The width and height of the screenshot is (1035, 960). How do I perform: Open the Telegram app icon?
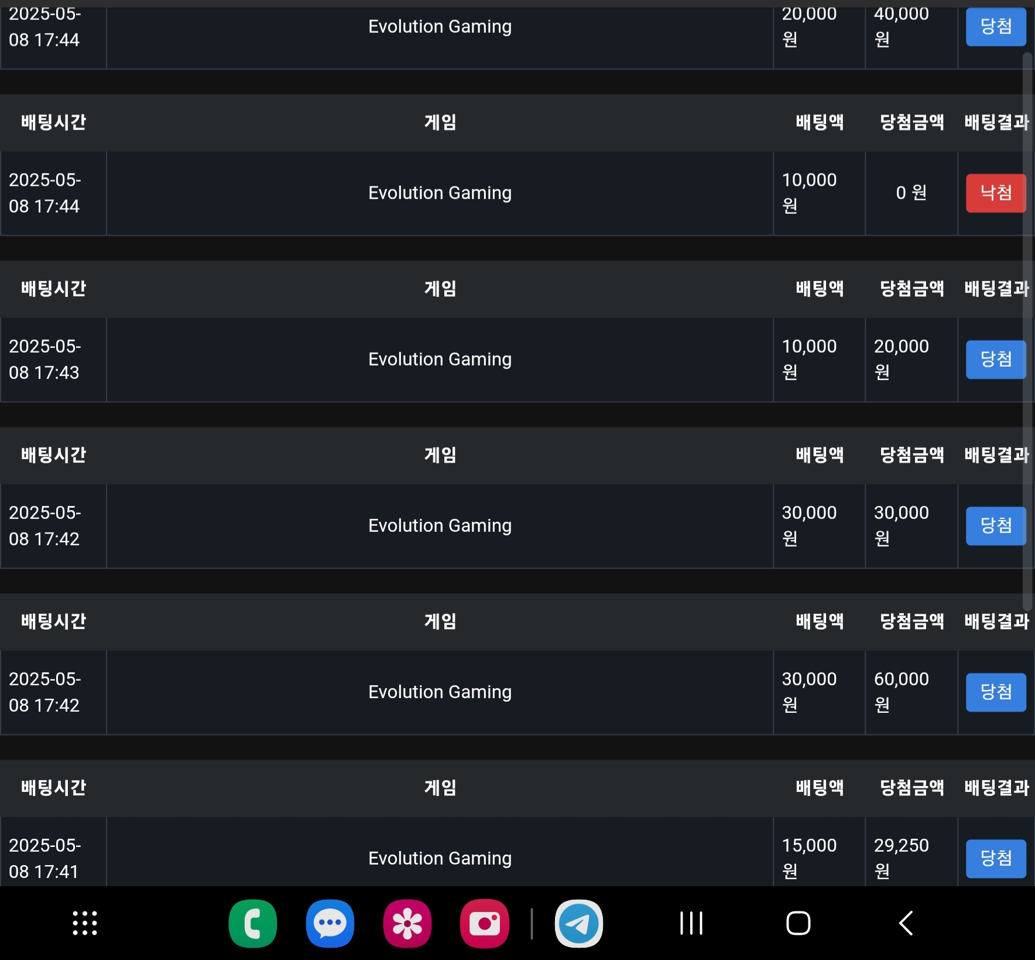tap(579, 924)
